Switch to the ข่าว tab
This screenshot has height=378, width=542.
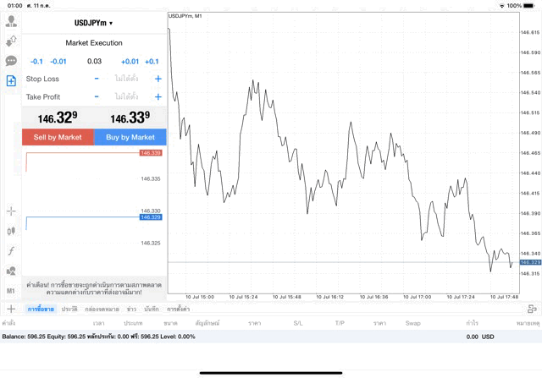tap(131, 310)
